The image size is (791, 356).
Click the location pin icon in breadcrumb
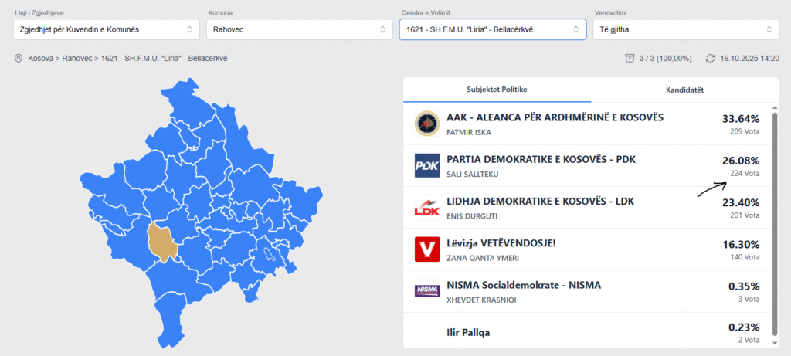19,58
